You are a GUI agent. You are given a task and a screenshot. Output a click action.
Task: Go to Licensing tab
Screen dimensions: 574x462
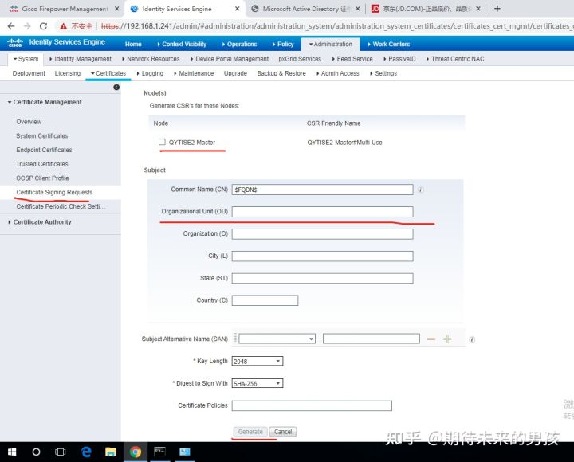click(68, 73)
